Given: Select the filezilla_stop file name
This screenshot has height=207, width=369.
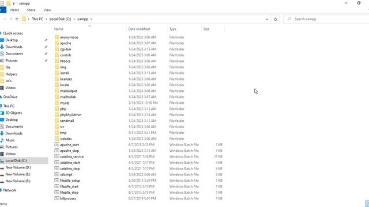Looking at the screenshot, I should 69,193.
